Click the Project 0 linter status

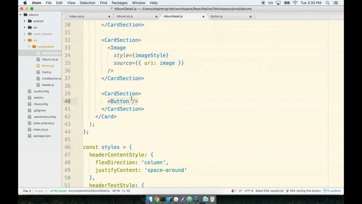(41, 191)
